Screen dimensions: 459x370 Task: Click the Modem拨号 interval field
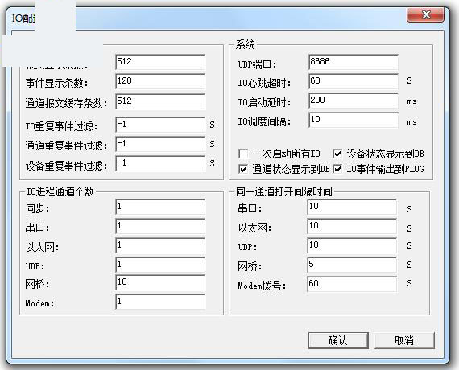pos(352,284)
